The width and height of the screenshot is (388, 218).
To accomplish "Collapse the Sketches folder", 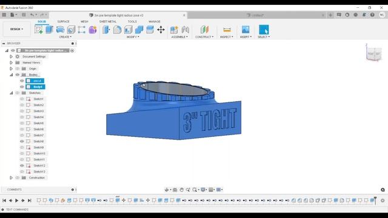I will click(11, 93).
